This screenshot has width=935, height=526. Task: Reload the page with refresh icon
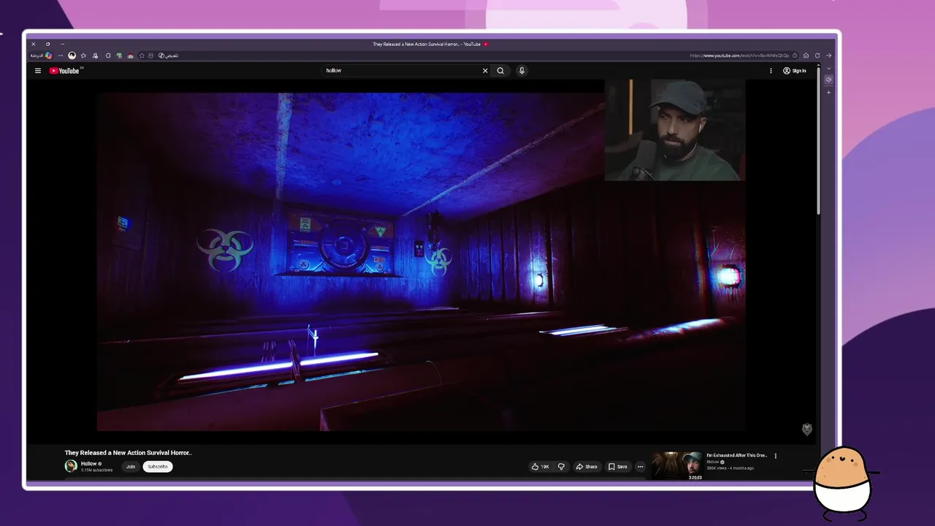tap(817, 56)
